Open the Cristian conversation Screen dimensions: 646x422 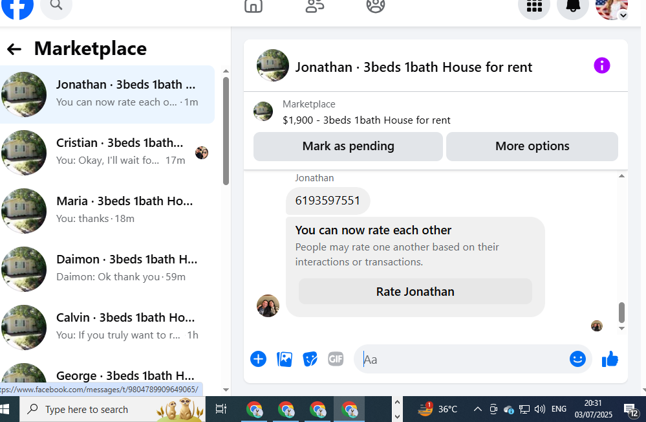[x=107, y=153]
